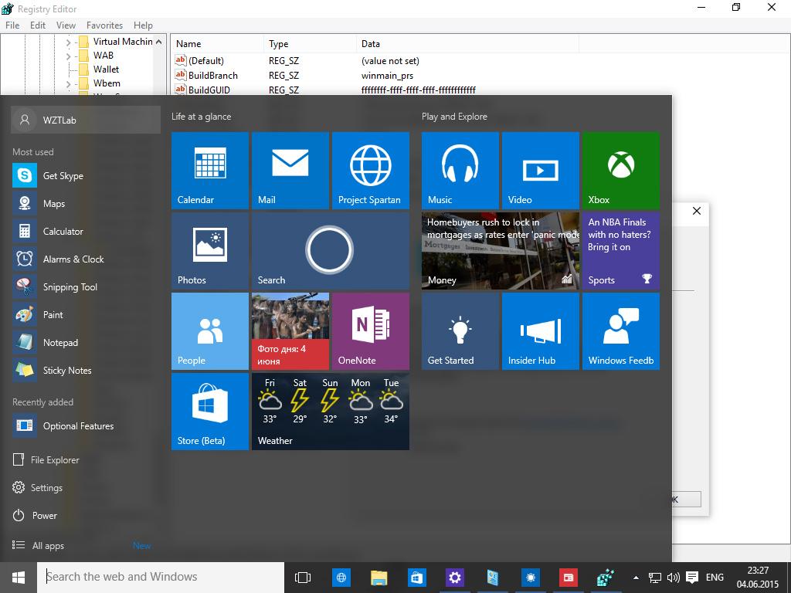Image resolution: width=791 pixels, height=593 pixels.
Task: Open the Mail tile
Action: pos(290,171)
